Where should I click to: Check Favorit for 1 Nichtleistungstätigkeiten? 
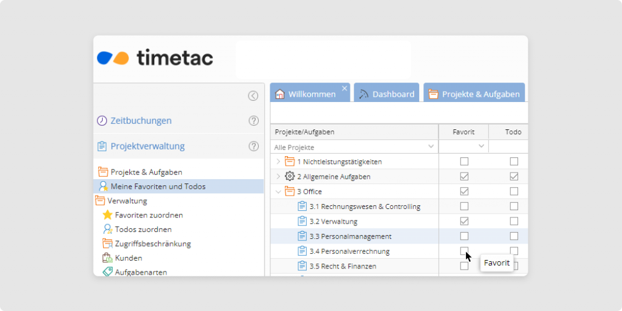464,162
